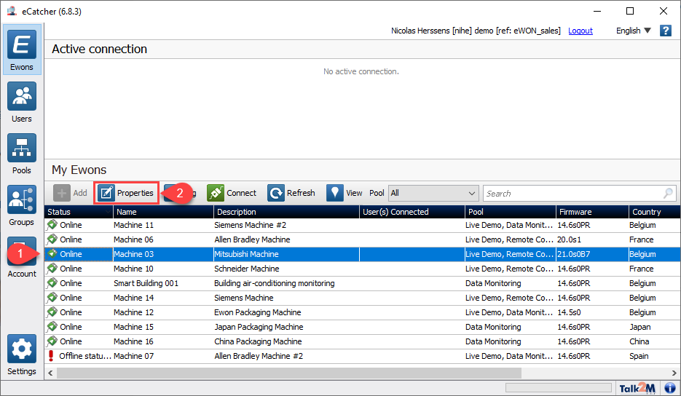
Task: Open the English language dropdown
Action: (x=633, y=31)
